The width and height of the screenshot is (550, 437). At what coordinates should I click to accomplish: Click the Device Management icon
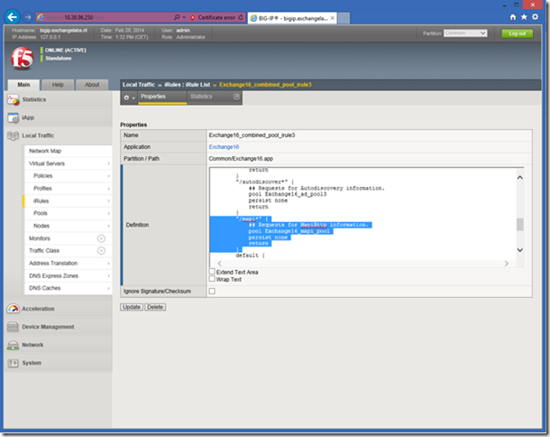13,327
